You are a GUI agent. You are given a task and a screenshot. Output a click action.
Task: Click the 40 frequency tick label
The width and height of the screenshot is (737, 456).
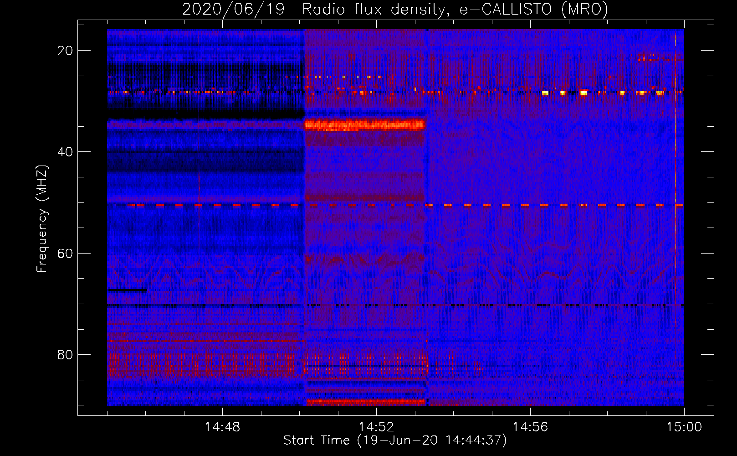65,152
